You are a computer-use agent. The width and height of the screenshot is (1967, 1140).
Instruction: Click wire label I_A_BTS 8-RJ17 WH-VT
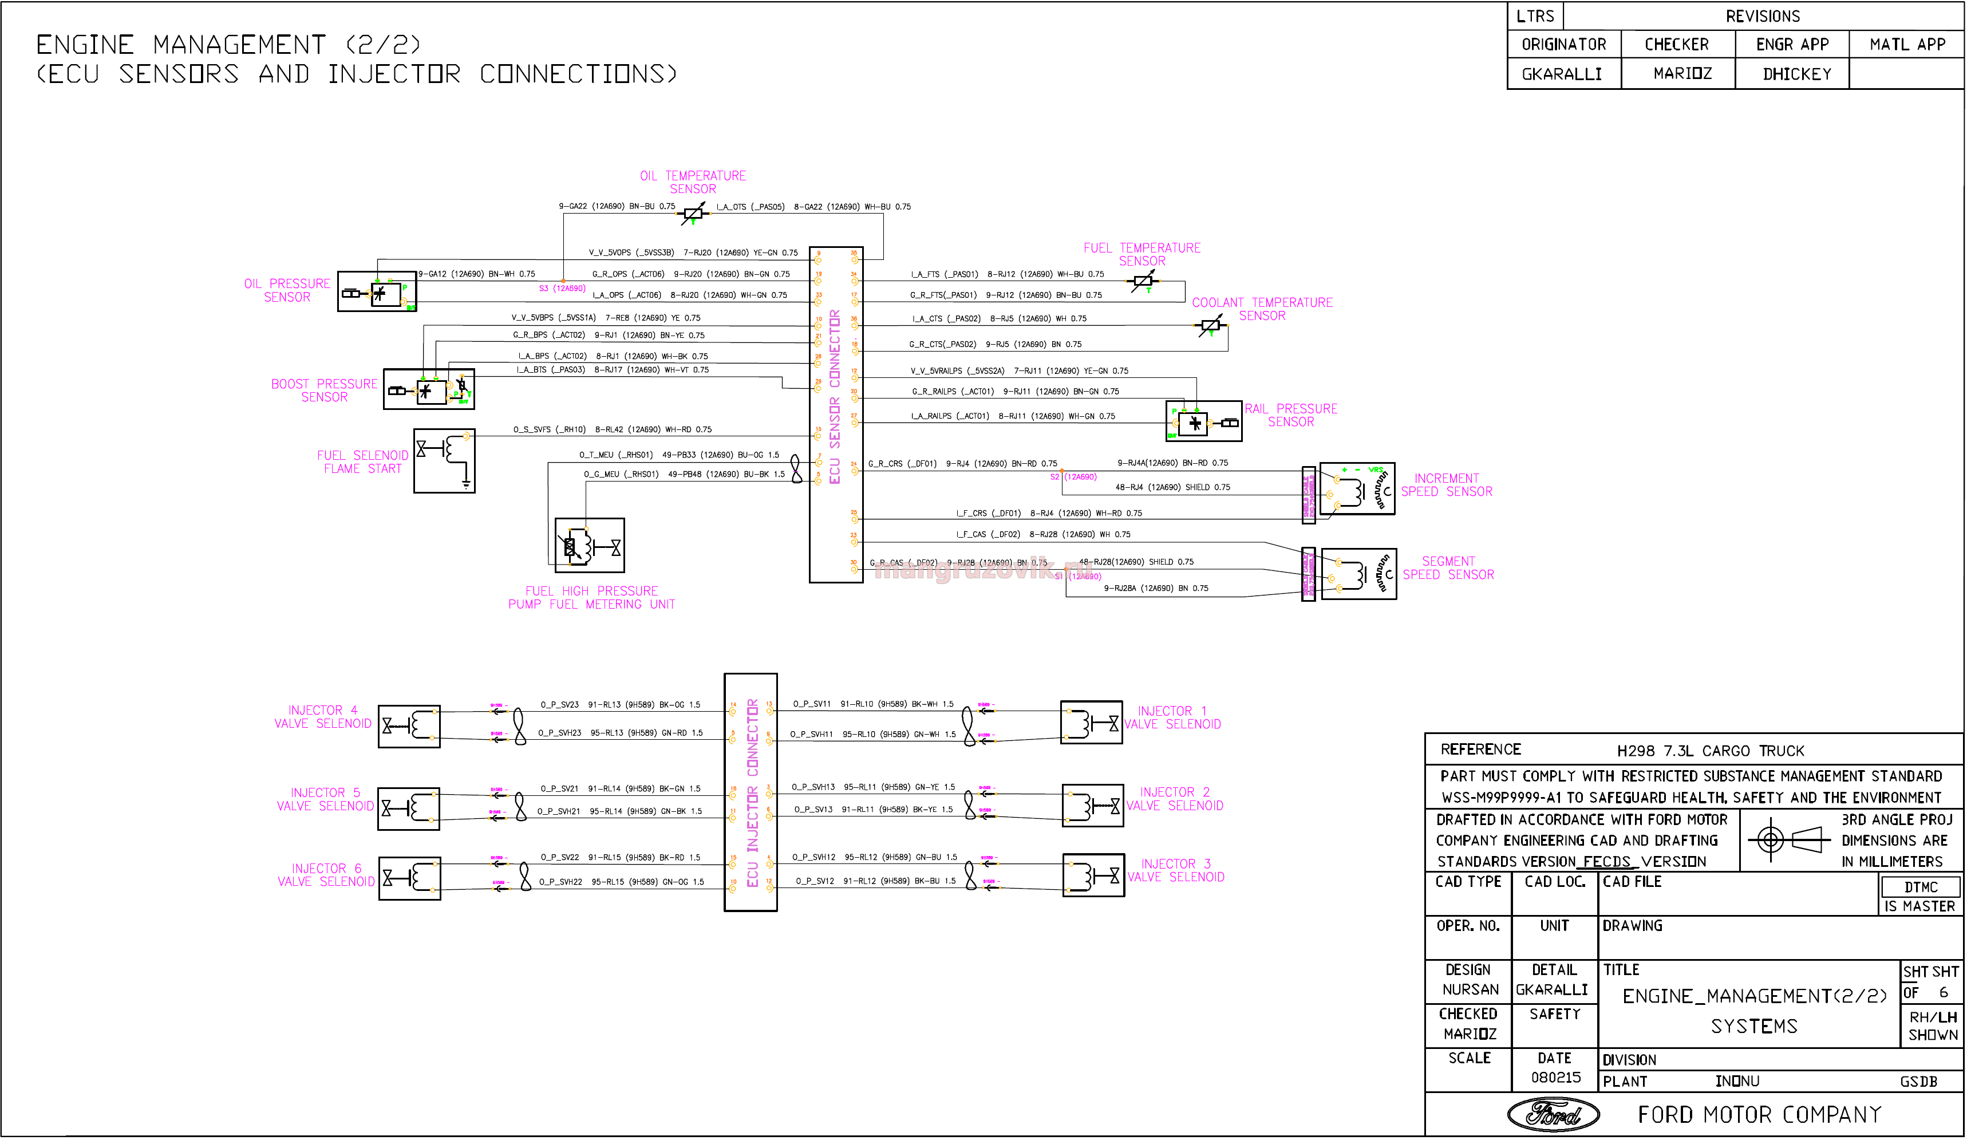pos(613,370)
